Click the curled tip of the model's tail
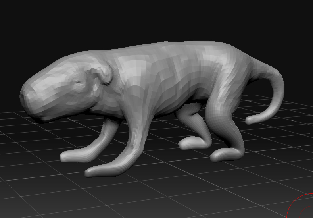This screenshot has height=218, width=313. coord(250,120)
